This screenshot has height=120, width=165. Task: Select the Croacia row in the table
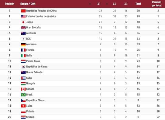(x=83, y=117)
